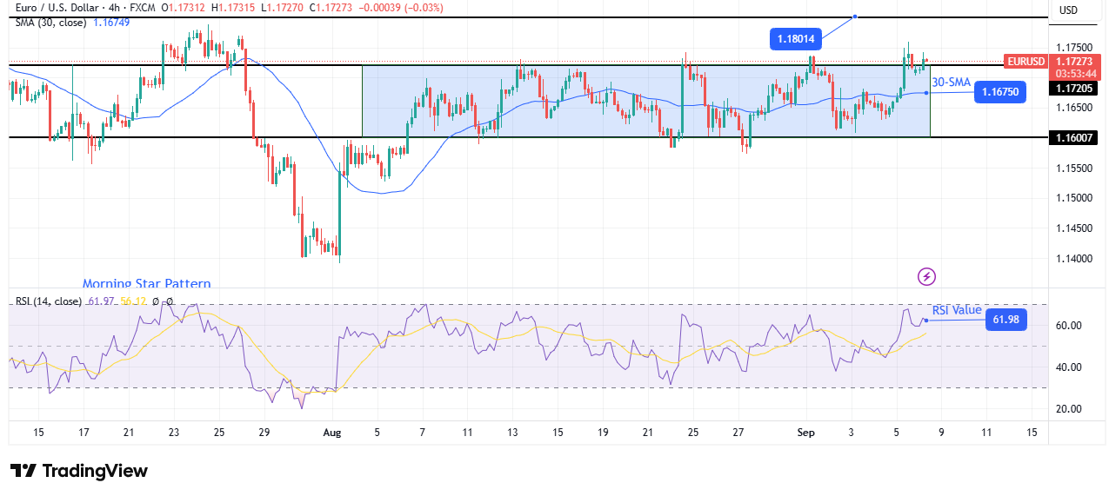Open the USD currency selector
Viewport: 1109px width, 496px height.
(x=1068, y=10)
